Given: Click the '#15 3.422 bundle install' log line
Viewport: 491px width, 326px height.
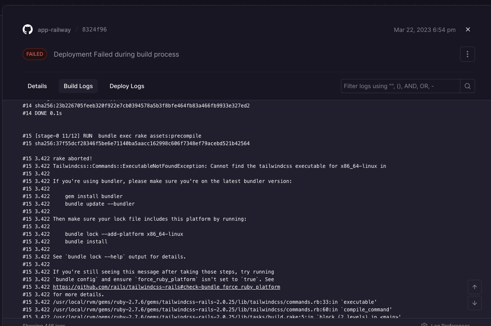Looking at the screenshot, I should [65, 242].
